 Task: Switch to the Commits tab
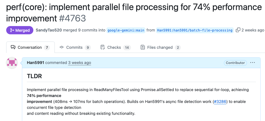pos(74,47)
